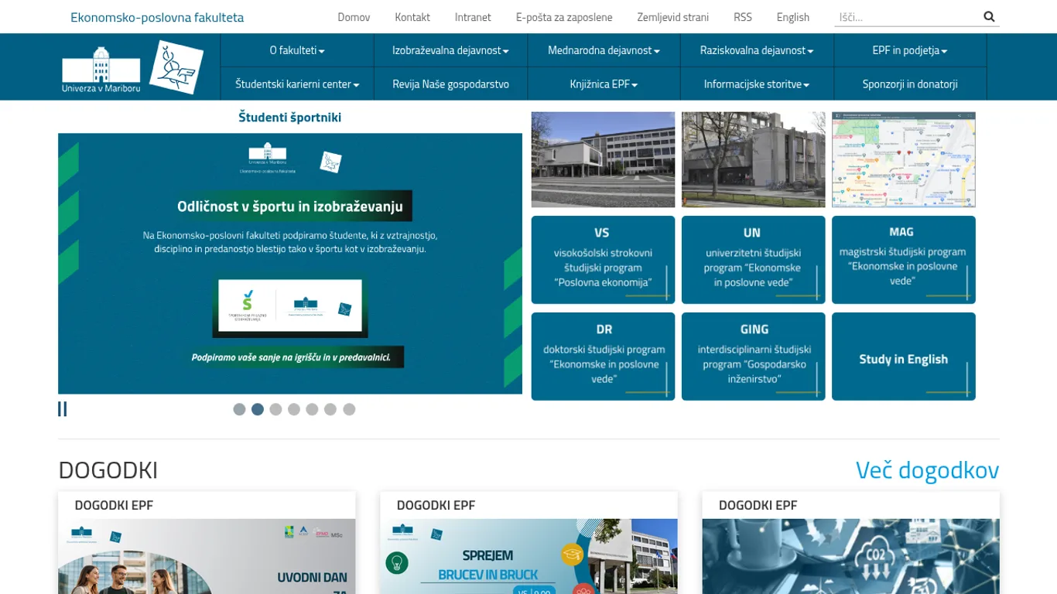Open the Study in English tile
The width and height of the screenshot is (1057, 594).
pos(904,357)
